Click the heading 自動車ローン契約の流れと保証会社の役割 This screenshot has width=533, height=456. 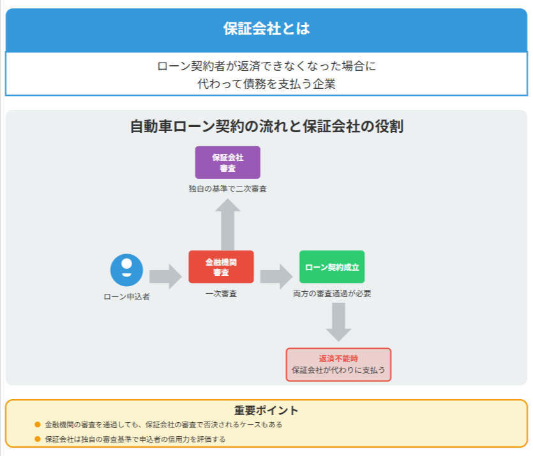pyautogui.click(x=267, y=126)
